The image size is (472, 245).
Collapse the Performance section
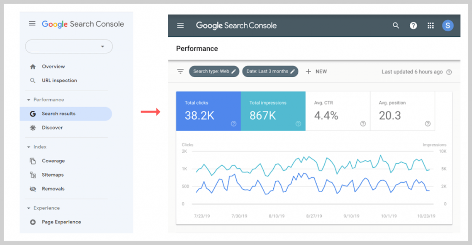pyautogui.click(x=29, y=100)
